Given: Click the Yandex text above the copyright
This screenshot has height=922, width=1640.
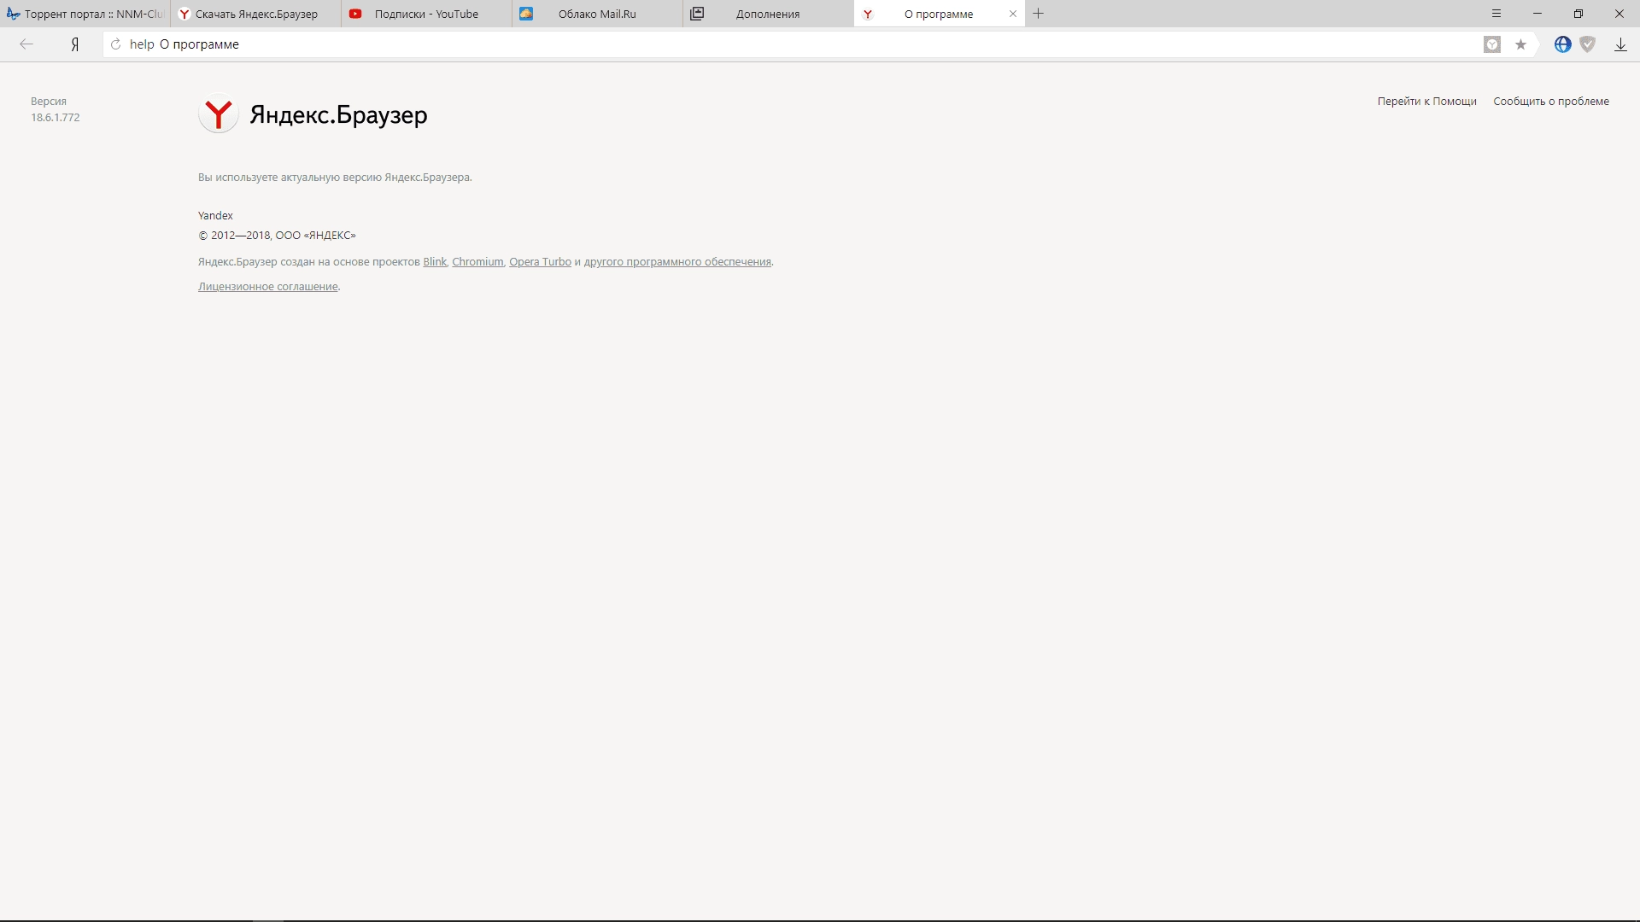Looking at the screenshot, I should 215,216.
